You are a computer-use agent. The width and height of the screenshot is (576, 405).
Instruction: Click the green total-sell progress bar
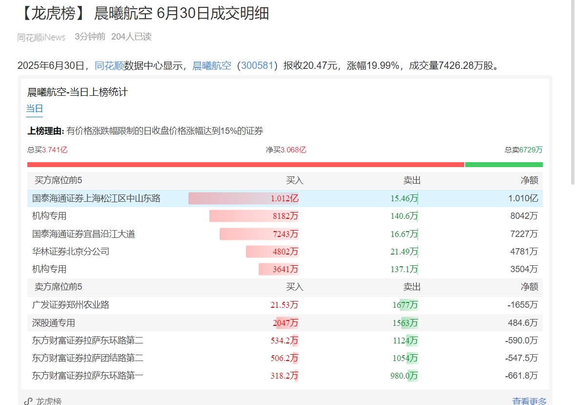click(x=504, y=165)
